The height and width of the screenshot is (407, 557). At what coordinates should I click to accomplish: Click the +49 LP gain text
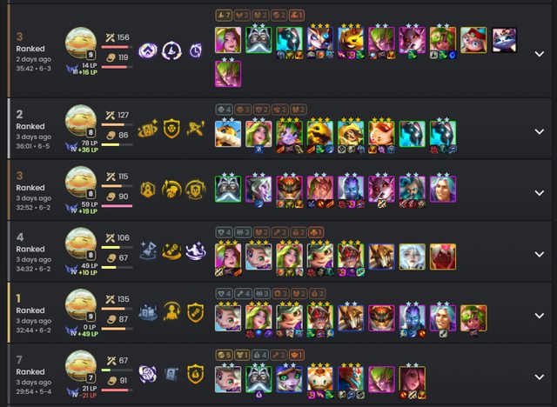(88, 334)
